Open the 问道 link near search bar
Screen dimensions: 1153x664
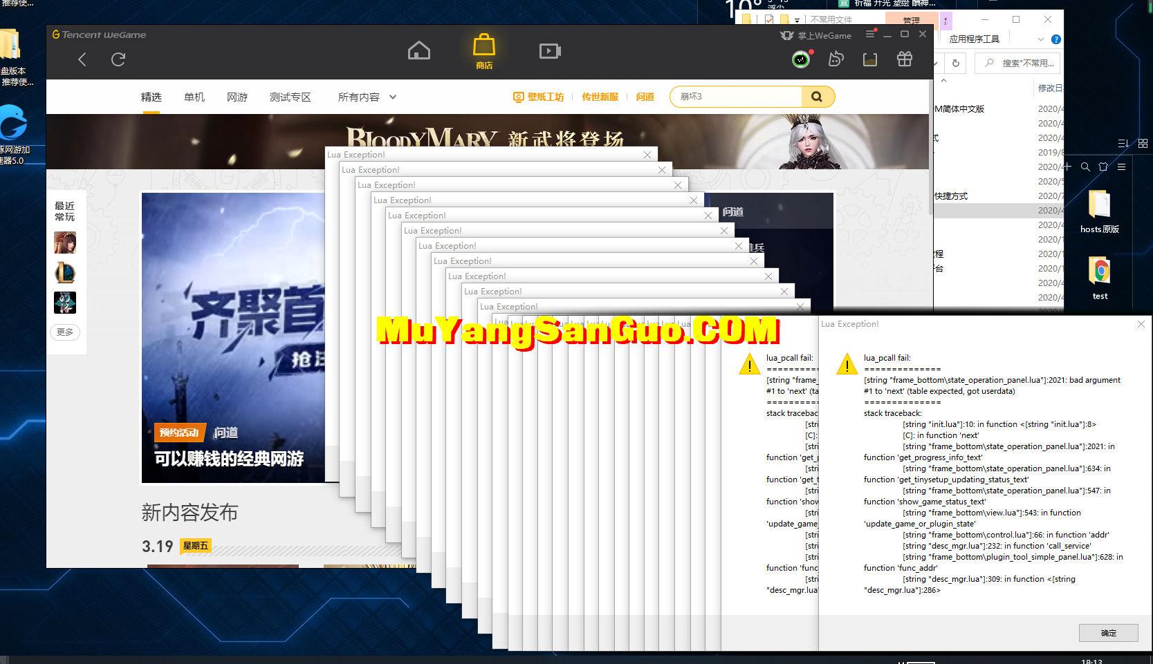coord(645,97)
